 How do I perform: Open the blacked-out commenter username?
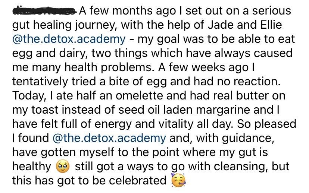tap(45, 11)
